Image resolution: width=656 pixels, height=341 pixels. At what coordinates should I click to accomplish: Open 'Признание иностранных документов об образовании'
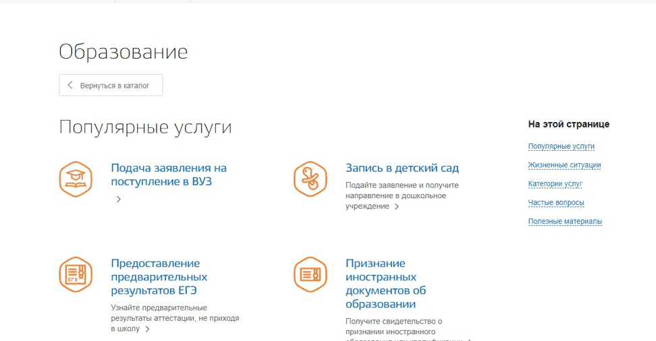[x=385, y=284]
